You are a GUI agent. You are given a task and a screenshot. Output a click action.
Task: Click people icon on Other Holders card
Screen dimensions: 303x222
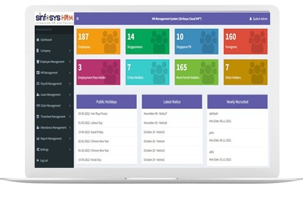257,72
